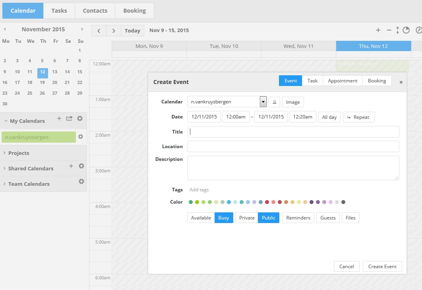The height and width of the screenshot is (290, 422).
Task: Switch to the Tasks tab
Action: tap(59, 11)
